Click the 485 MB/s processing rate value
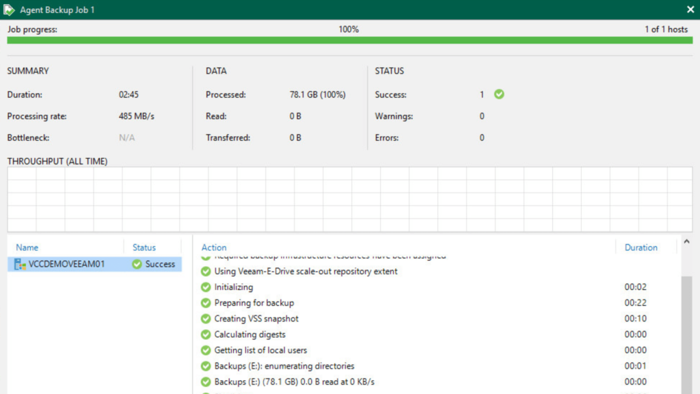This screenshot has width=700, height=394. tap(136, 116)
